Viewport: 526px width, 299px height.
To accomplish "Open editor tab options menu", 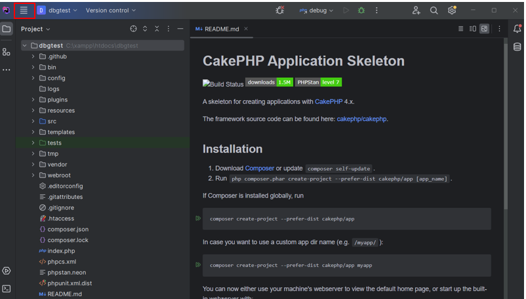I will [x=499, y=29].
